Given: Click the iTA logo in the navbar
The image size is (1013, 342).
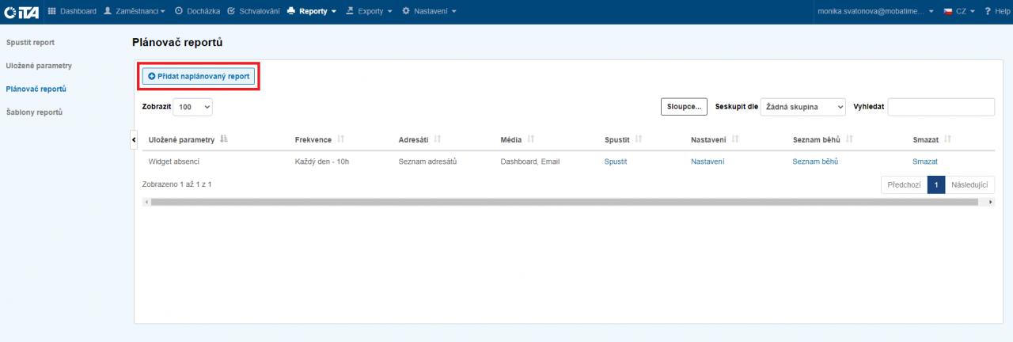Looking at the screenshot, I should [x=21, y=11].
